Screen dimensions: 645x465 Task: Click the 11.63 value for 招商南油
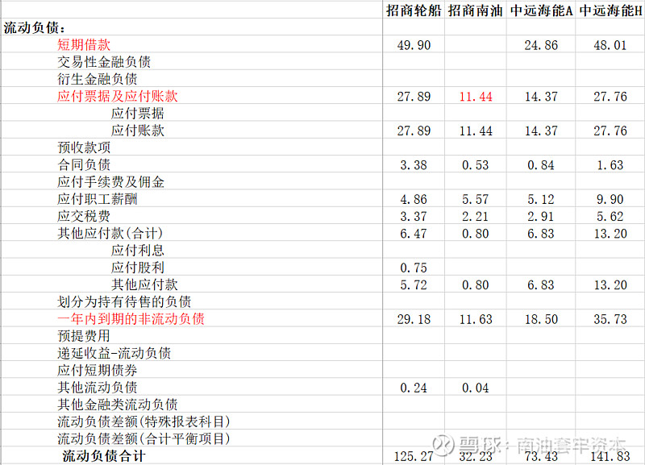point(476,319)
